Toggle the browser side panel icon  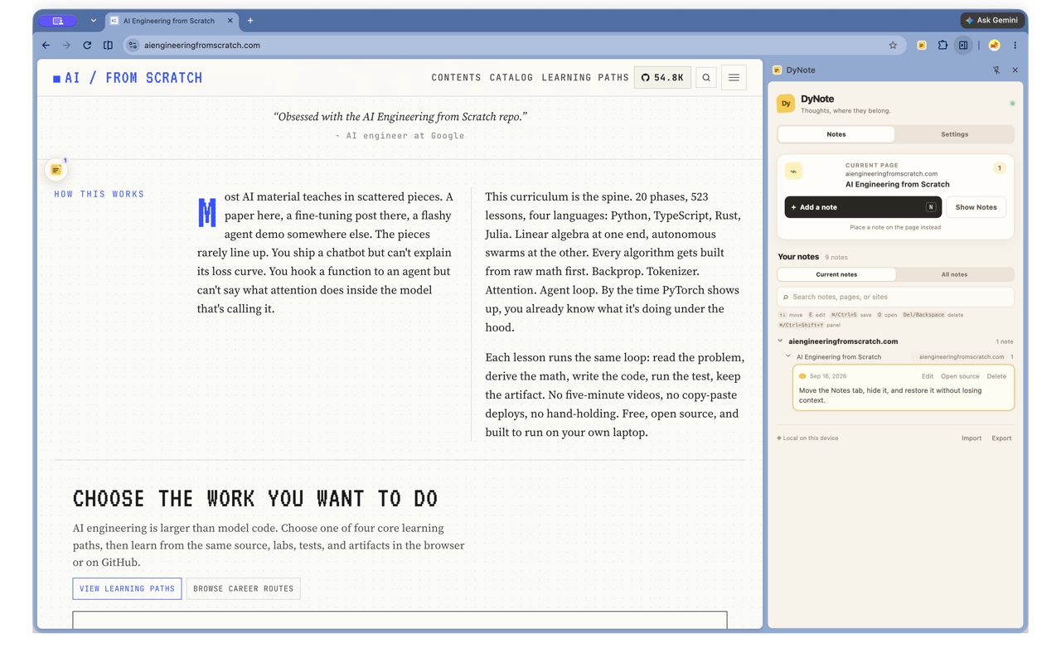(963, 46)
